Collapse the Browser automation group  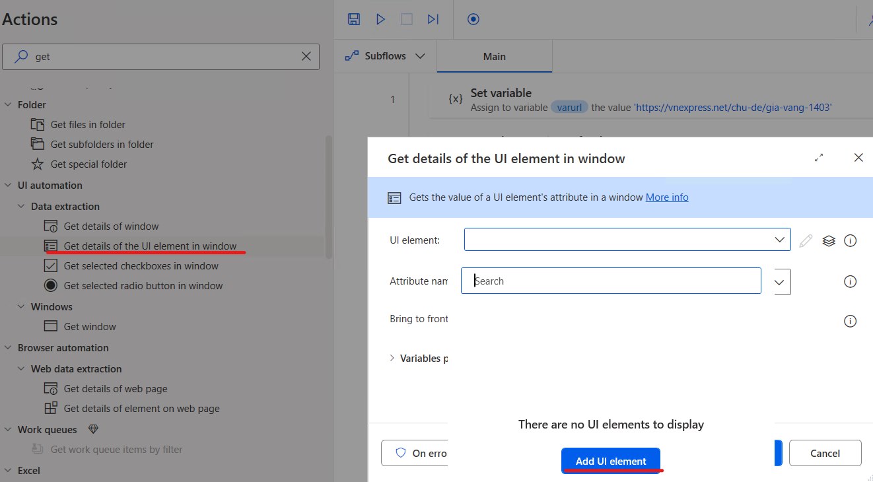click(x=9, y=347)
